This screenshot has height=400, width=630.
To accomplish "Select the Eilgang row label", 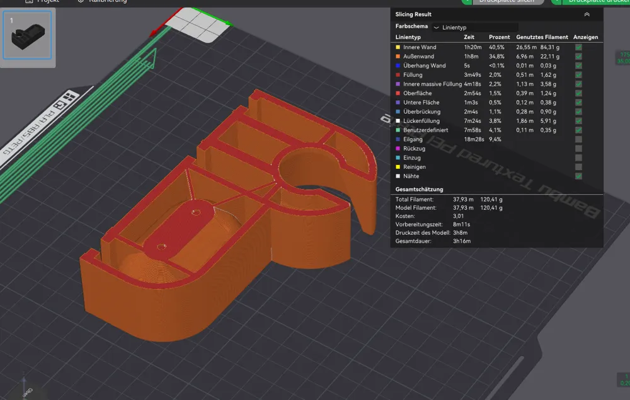I will tap(413, 139).
